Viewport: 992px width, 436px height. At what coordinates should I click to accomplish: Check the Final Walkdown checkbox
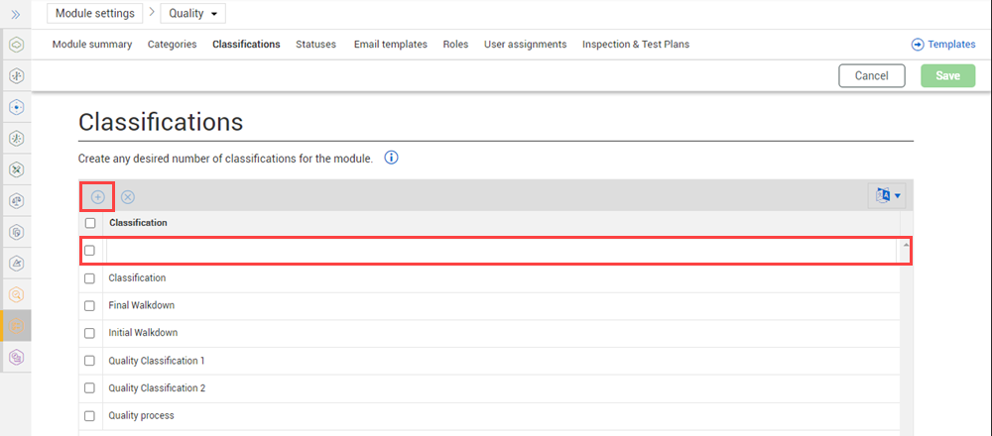click(90, 306)
